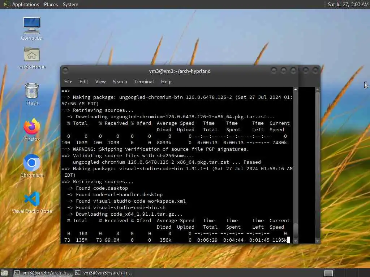Click the window menu button at terminal title left

[x=66, y=70]
